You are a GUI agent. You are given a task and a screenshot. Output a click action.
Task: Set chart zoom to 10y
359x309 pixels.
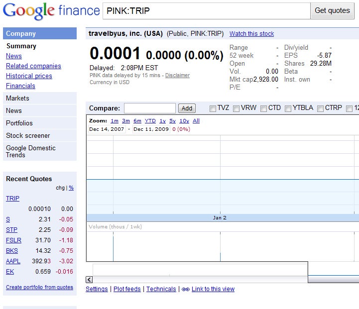point(184,121)
